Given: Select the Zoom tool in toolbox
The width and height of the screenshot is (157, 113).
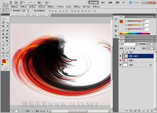Looking at the screenshot, I should (x=7, y=56).
